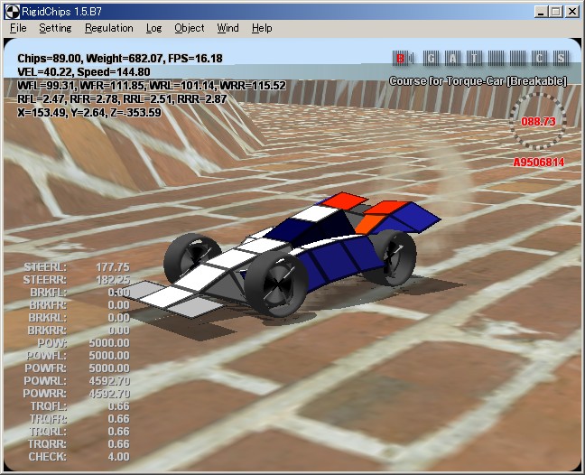This screenshot has height=475, width=585.
Task: Click the X=153.49 position readout
Action: (89, 112)
